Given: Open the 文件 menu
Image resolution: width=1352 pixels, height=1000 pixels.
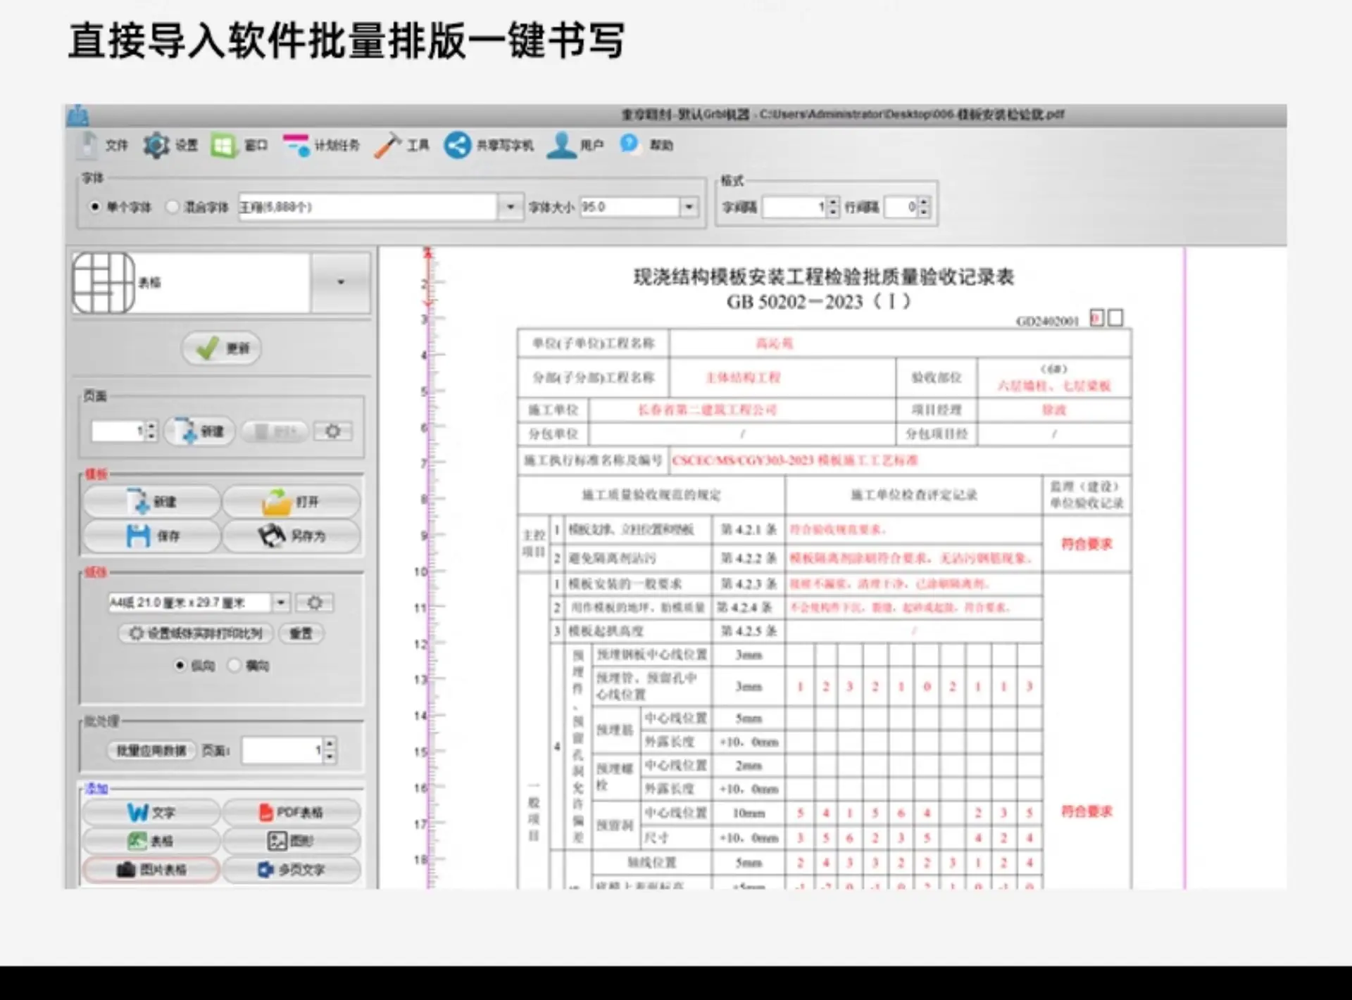Looking at the screenshot, I should [x=104, y=145].
